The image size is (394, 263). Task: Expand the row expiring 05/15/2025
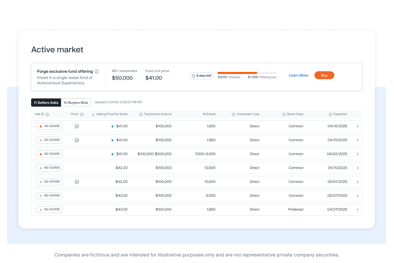coord(358,168)
